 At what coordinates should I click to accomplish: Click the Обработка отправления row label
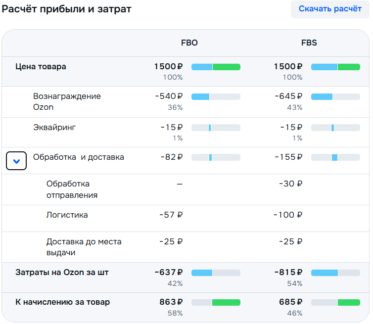pos(72,189)
